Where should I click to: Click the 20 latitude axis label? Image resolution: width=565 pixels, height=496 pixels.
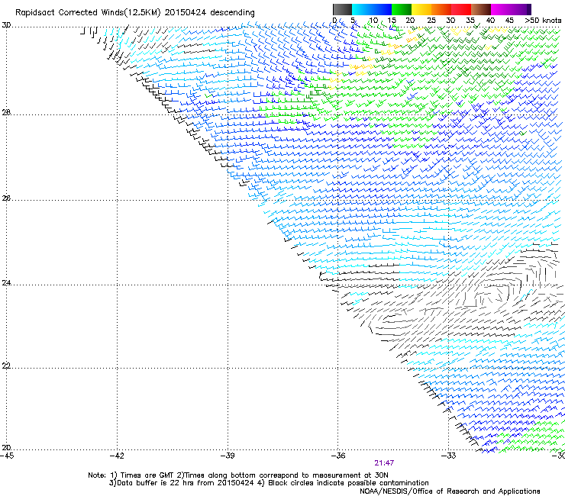click(6, 448)
